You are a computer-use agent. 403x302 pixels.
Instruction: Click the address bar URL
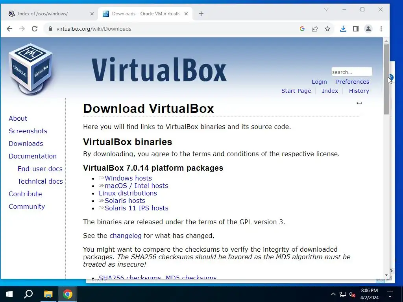[94, 29]
